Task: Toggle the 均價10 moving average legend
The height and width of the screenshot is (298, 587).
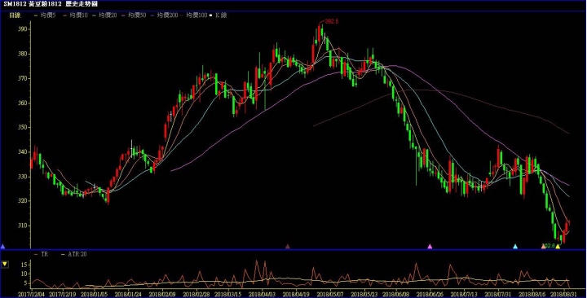Action: 75,15
